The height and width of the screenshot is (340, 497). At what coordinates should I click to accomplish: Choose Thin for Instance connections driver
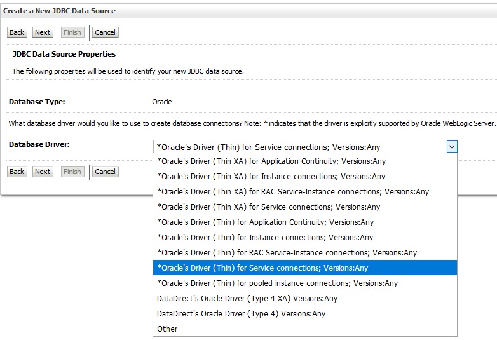(x=264, y=238)
